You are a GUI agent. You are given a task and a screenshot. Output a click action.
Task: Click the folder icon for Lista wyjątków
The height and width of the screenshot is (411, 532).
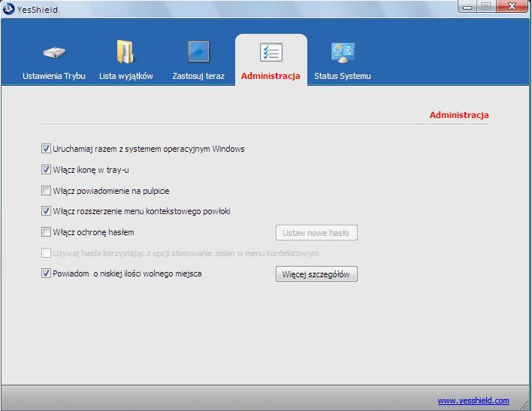click(126, 52)
